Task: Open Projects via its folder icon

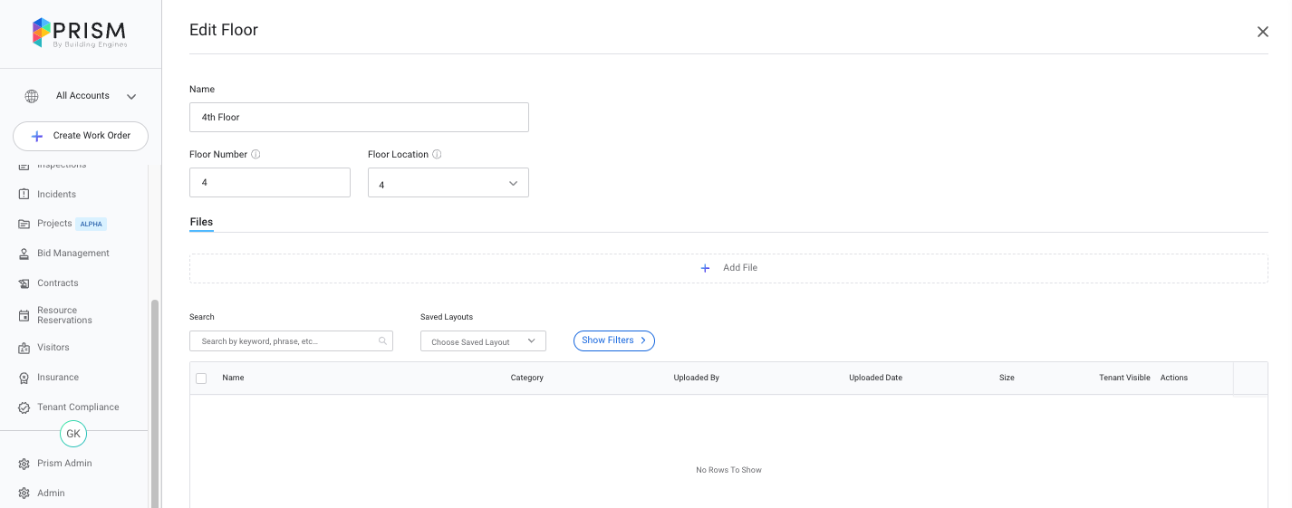Action: click(24, 224)
